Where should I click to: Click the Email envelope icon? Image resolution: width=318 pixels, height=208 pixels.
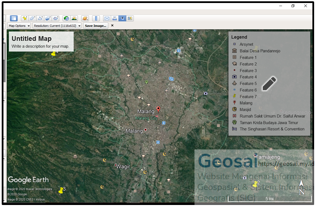107,19
